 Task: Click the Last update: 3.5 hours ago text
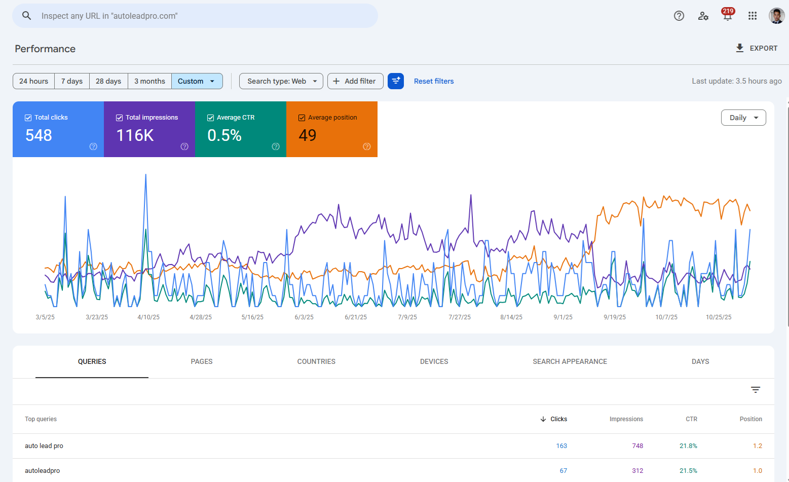click(x=737, y=81)
